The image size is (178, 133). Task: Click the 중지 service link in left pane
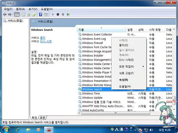click(43, 37)
